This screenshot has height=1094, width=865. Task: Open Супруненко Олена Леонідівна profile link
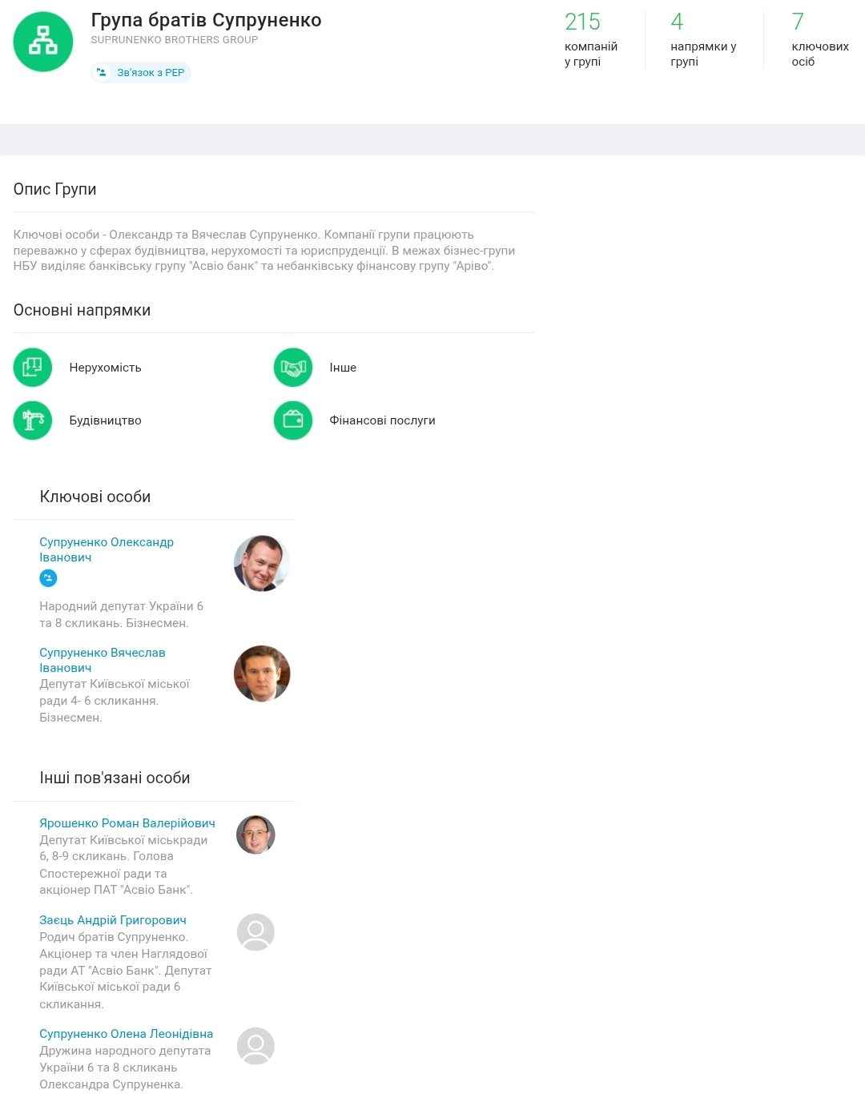click(x=126, y=1034)
